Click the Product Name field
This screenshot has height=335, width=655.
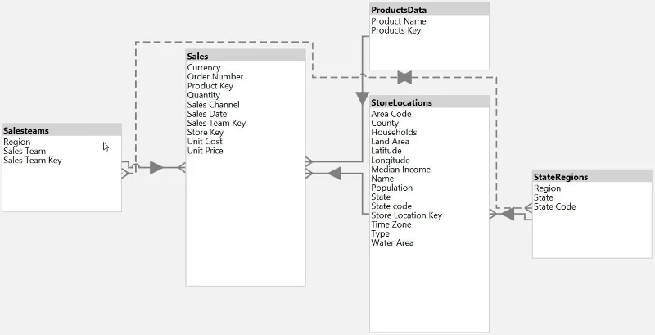pos(399,21)
